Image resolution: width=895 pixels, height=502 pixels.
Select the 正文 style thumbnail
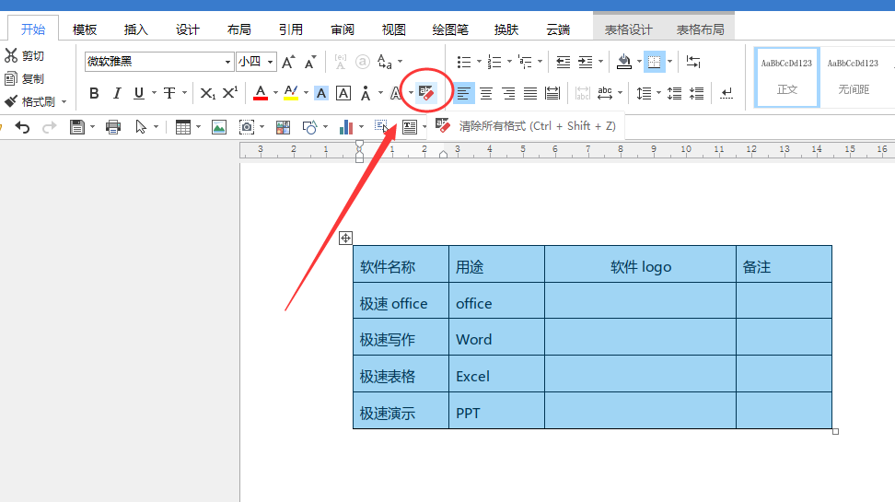[x=786, y=77]
